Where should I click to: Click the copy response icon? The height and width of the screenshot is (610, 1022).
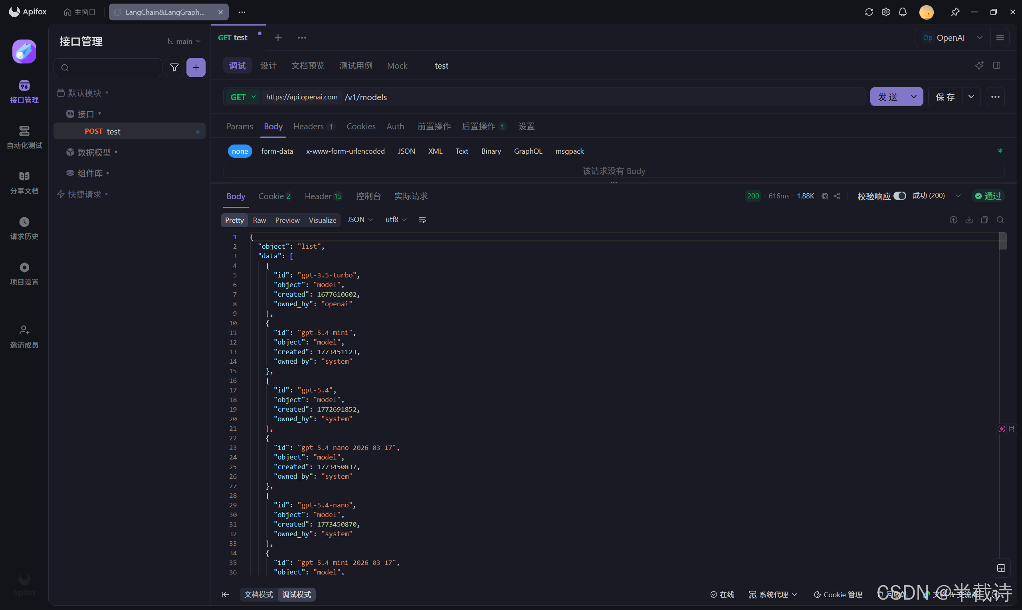click(x=984, y=220)
